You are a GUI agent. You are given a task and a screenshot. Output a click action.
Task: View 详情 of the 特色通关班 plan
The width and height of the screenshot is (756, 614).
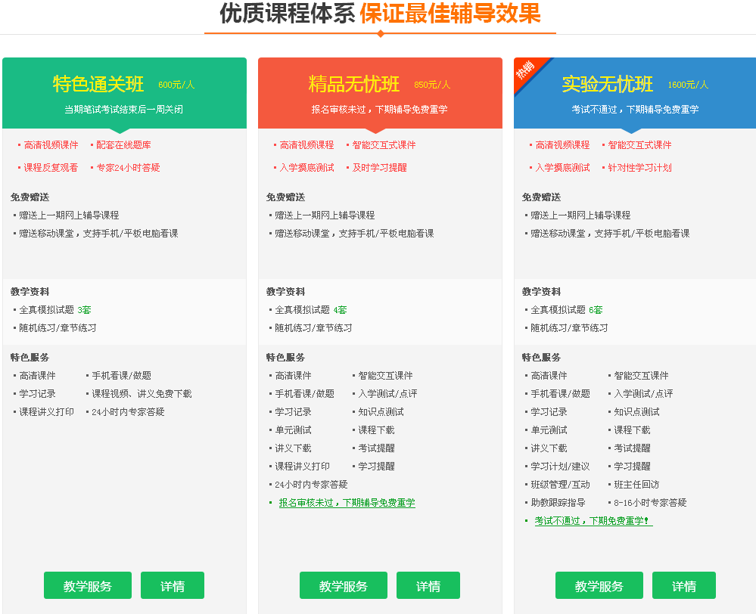[173, 585]
